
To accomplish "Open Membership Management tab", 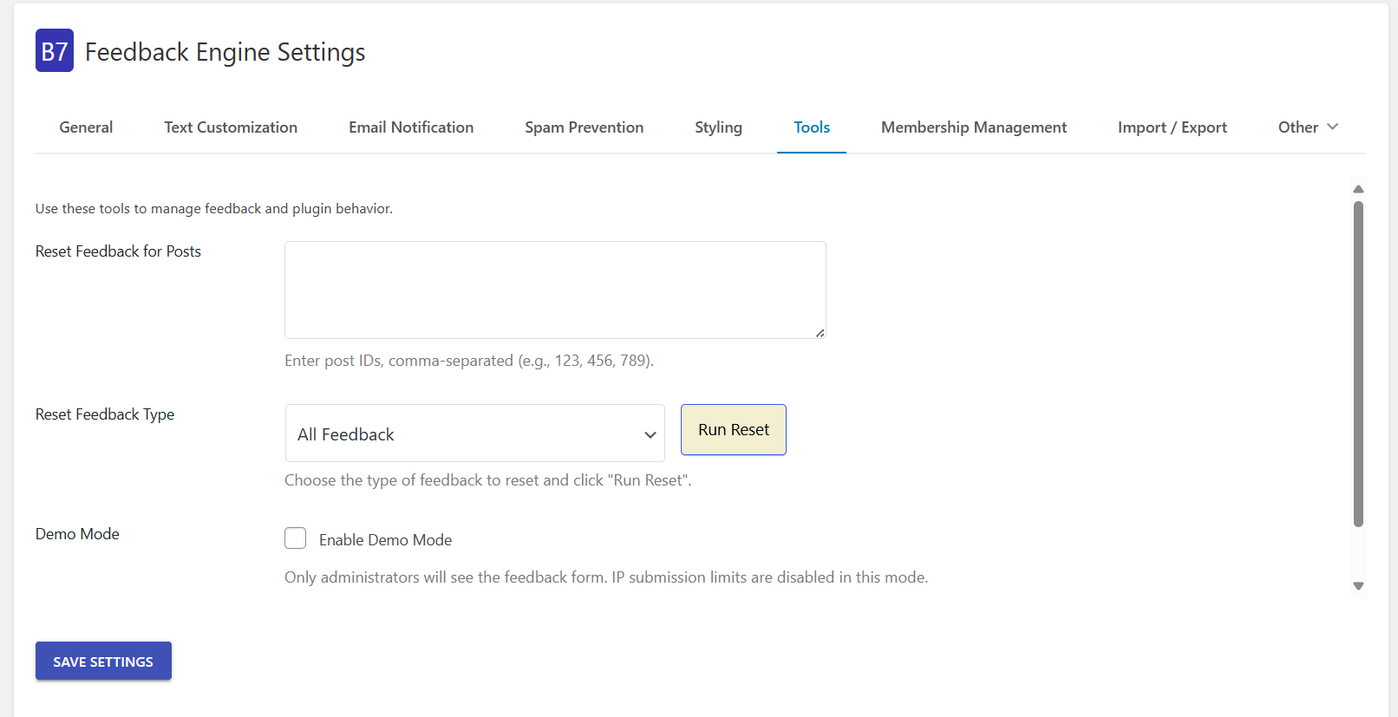I will point(974,127).
